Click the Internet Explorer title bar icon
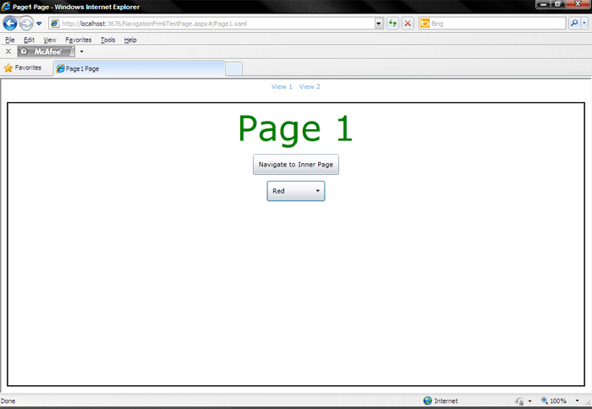 pos(6,7)
